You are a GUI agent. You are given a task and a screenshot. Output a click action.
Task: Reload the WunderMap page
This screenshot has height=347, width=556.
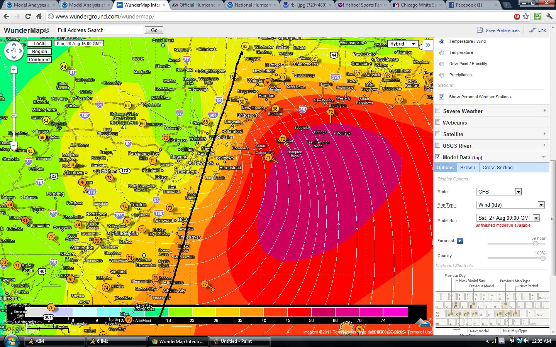[28, 17]
